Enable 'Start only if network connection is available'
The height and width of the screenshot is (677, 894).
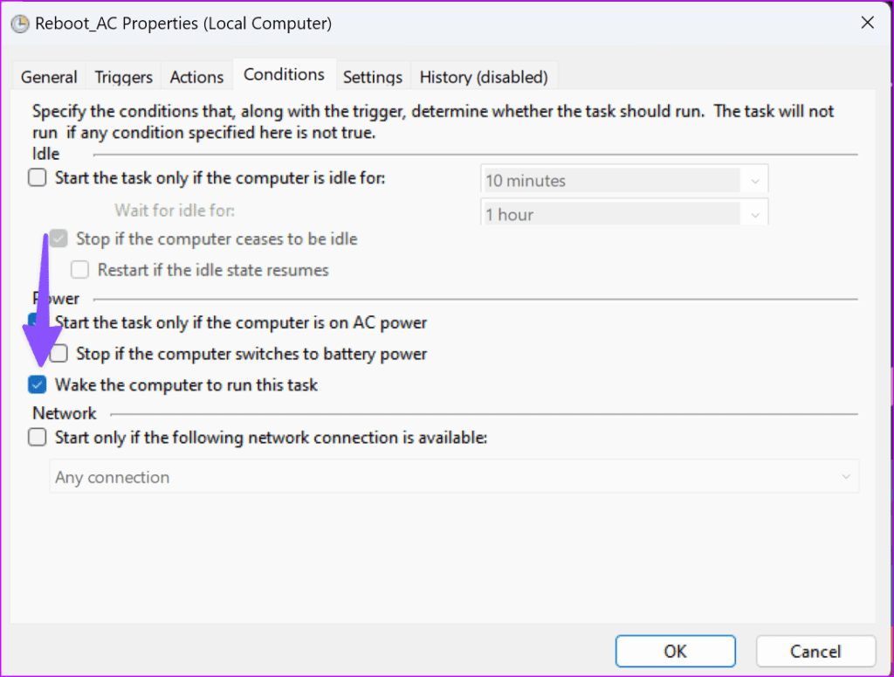[x=37, y=437]
